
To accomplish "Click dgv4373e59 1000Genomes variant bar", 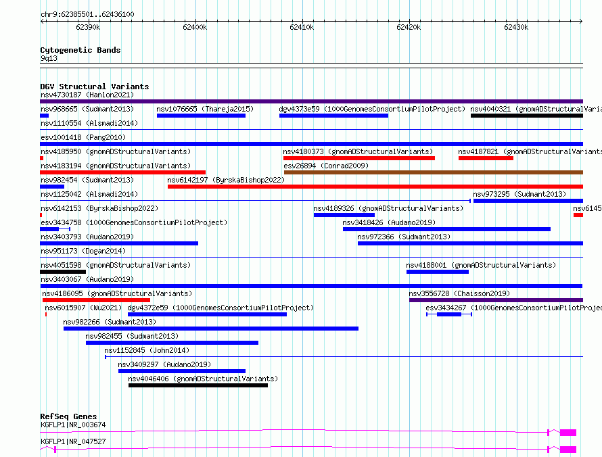I will [x=333, y=116].
